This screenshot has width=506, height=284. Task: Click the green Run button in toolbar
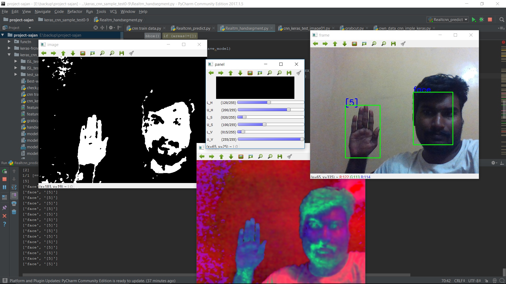point(474,20)
